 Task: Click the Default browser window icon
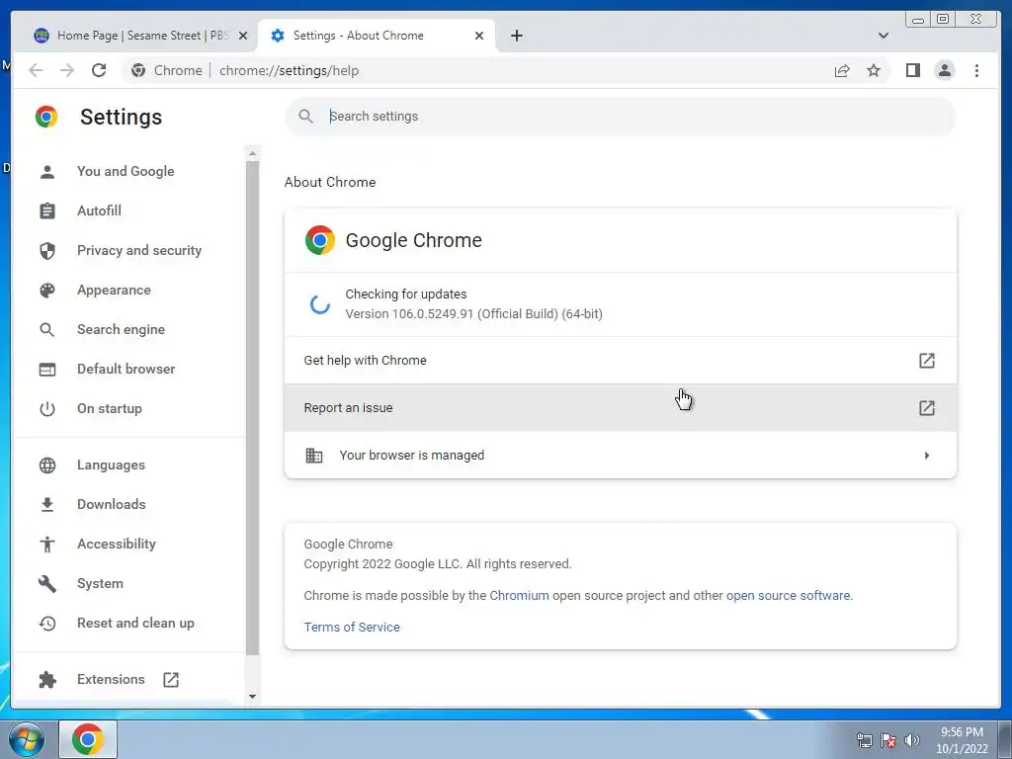pyautogui.click(x=47, y=370)
